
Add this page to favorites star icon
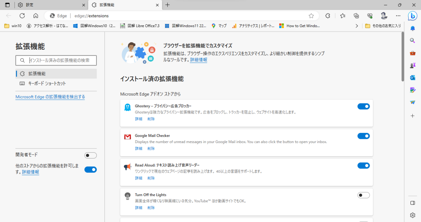(x=311, y=16)
